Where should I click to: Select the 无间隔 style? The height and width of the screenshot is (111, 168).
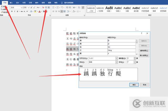coord(100,9)
